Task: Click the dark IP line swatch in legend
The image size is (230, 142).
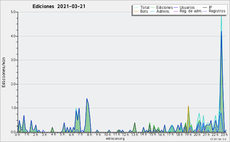Action: (x=205, y=7)
